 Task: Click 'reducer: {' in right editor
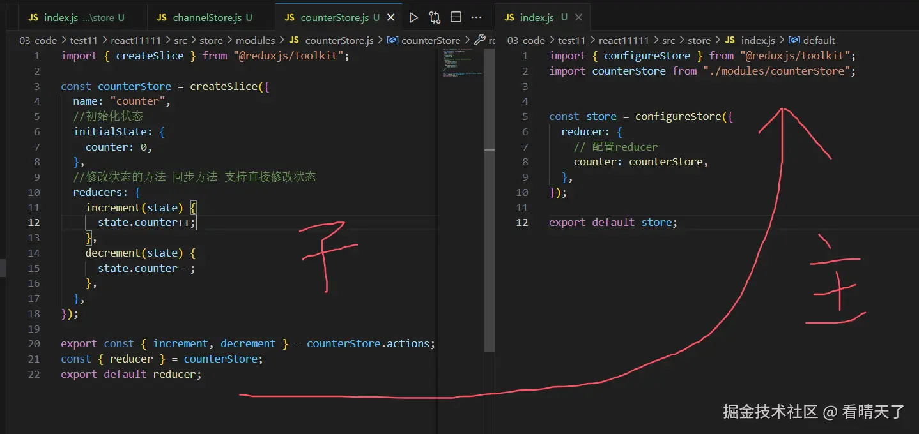(x=592, y=131)
